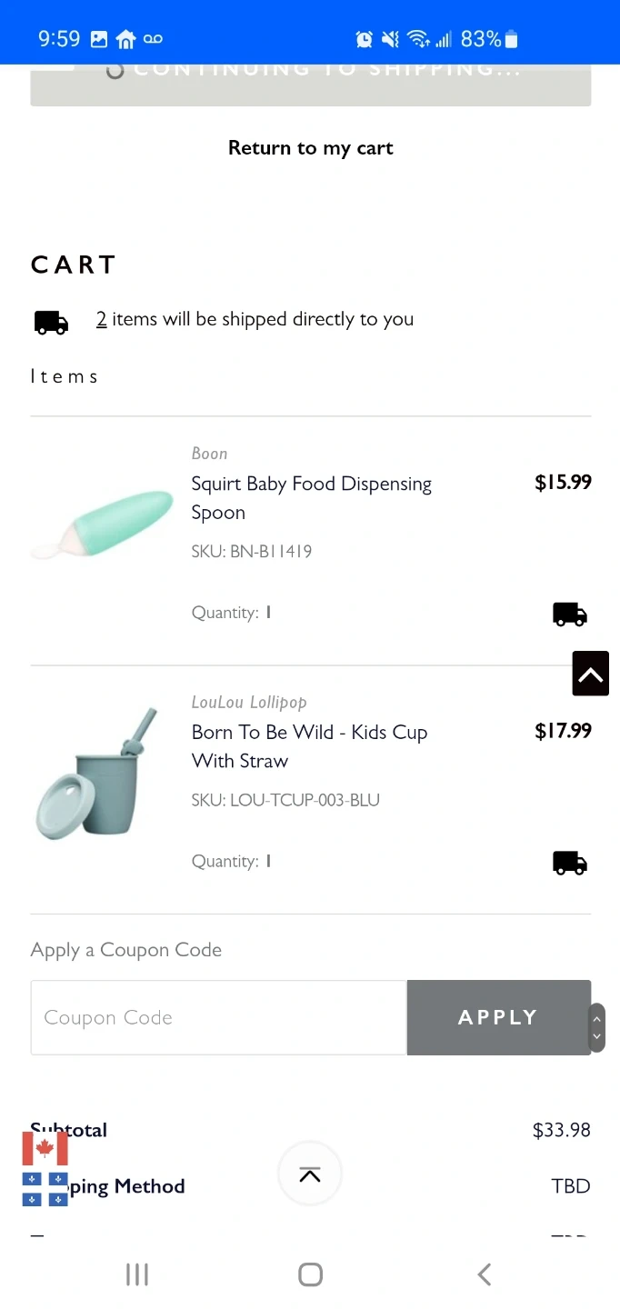Tap the truck icon on the Squirt Spoon row
620x1309 pixels.
click(x=570, y=615)
